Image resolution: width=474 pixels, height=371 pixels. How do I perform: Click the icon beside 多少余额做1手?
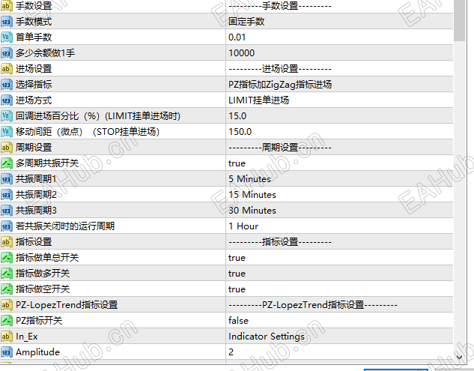[x=6, y=53]
